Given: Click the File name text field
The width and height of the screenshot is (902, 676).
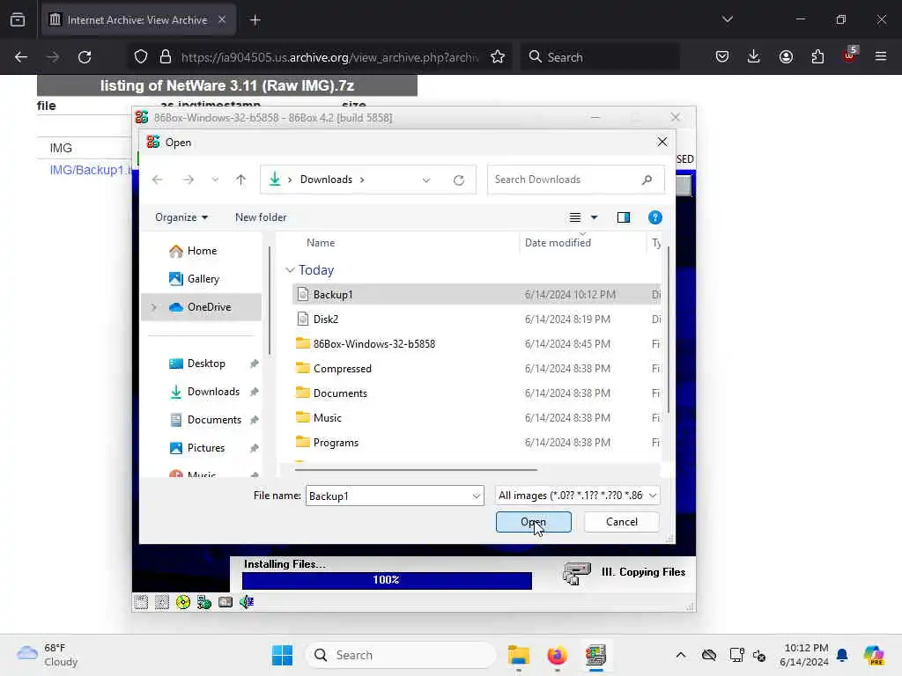Looking at the screenshot, I should point(388,496).
